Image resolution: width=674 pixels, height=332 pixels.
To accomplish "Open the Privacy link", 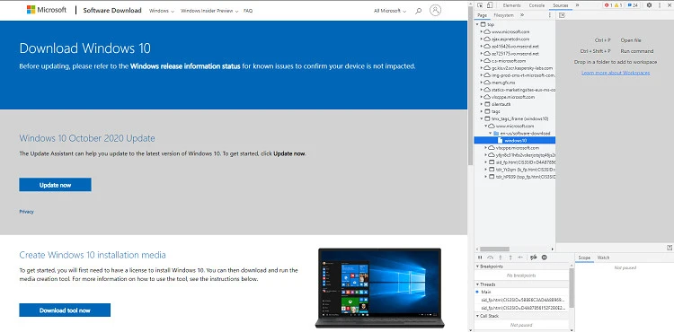I will [26, 212].
